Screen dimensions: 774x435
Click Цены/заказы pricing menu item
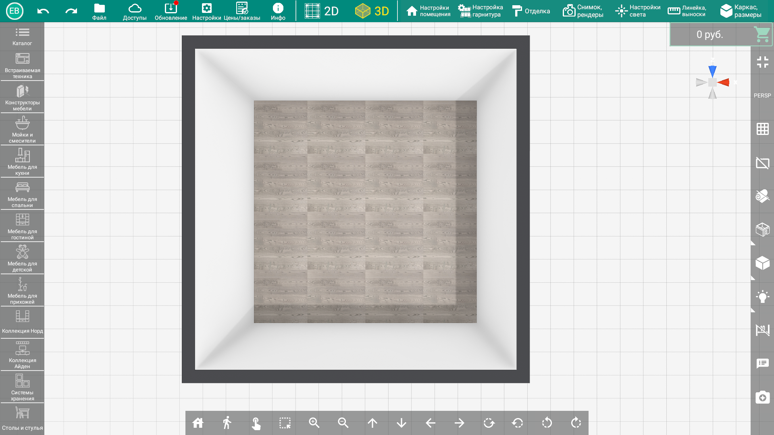[x=242, y=10]
